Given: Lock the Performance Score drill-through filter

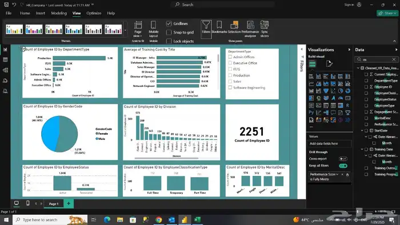Looking at the screenshot, I should tap(347, 175).
